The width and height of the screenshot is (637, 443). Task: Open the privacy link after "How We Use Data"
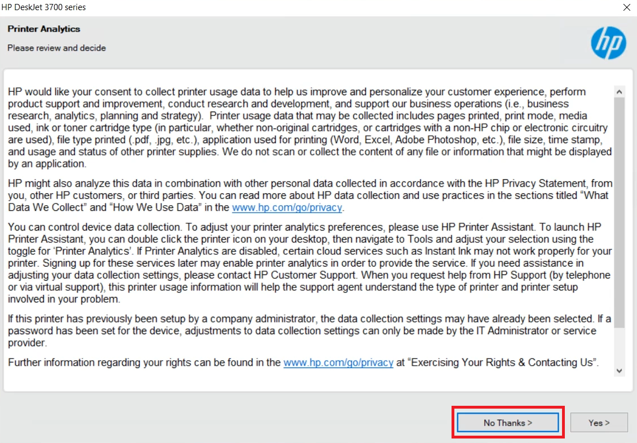(287, 207)
